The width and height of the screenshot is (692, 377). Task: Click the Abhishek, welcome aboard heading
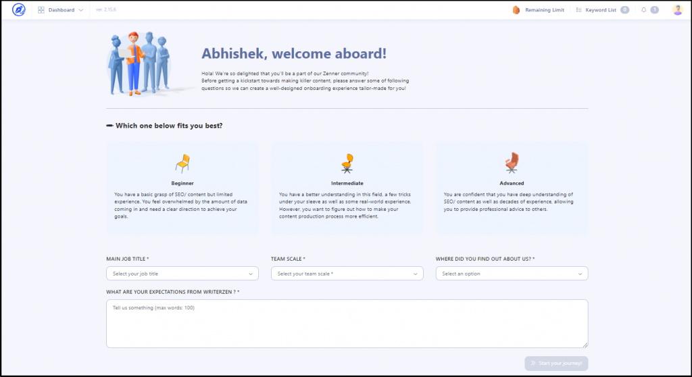(x=294, y=53)
